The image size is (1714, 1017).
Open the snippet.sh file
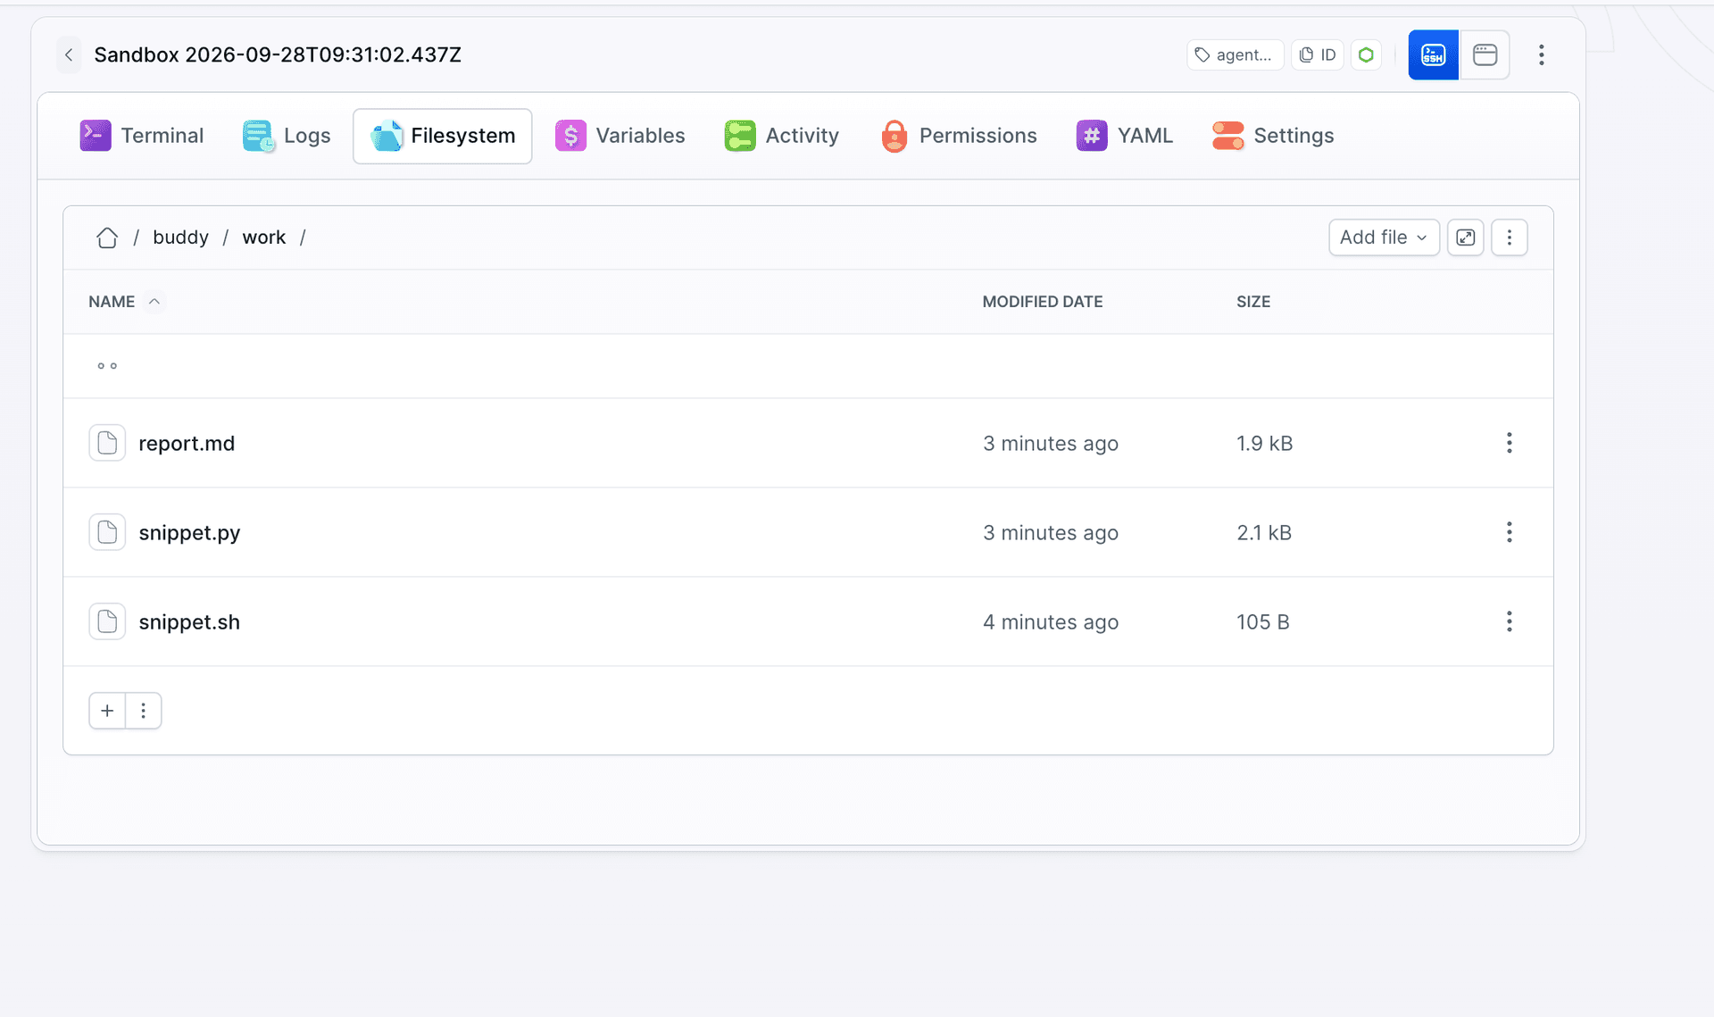(x=189, y=622)
